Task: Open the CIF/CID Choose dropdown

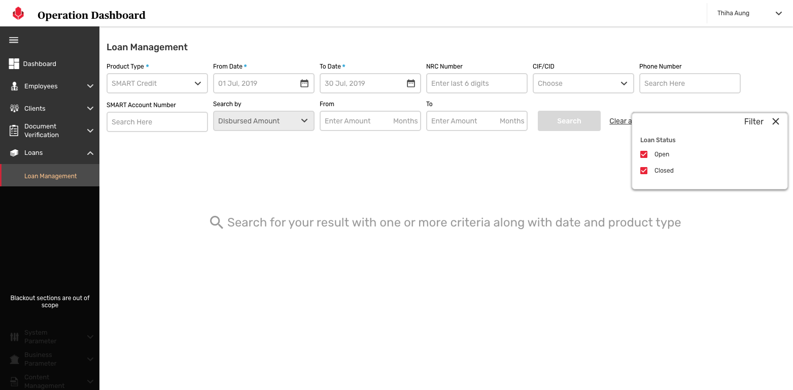Action: coord(583,83)
